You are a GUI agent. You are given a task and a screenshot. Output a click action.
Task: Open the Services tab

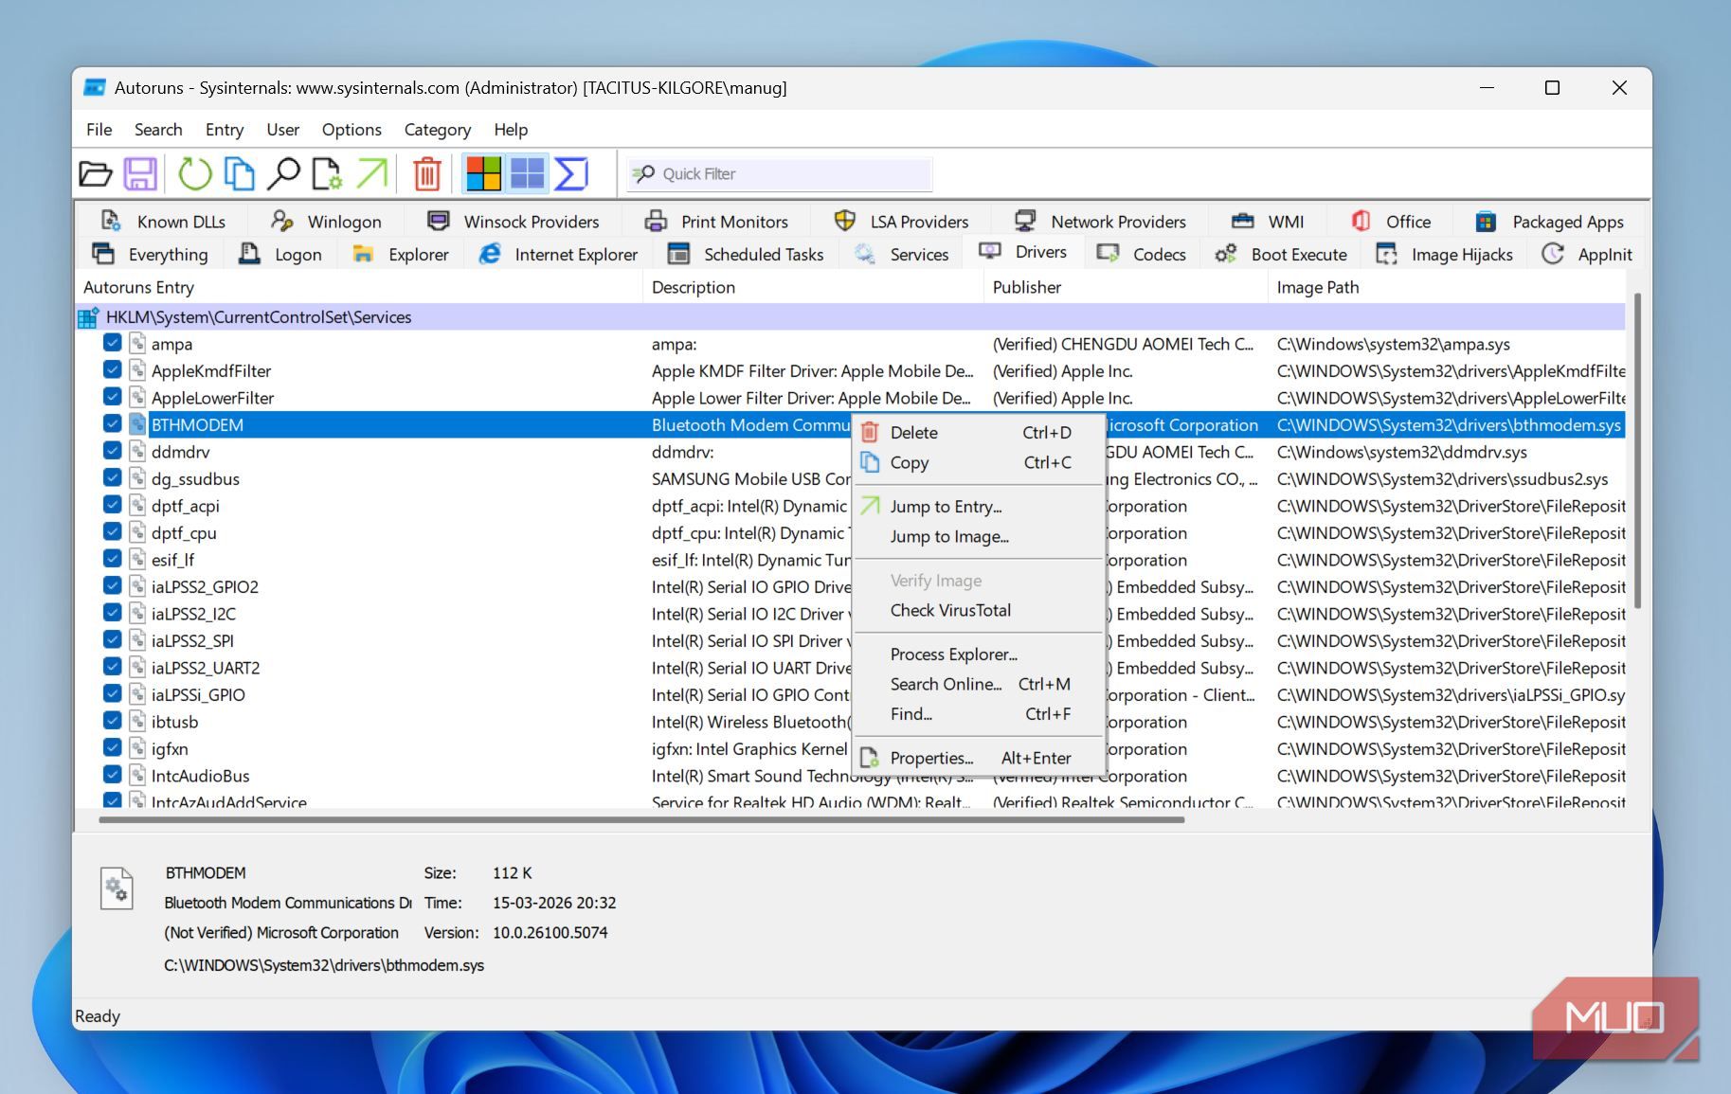(x=901, y=255)
